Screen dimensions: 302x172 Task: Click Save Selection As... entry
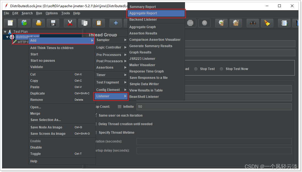point(62,120)
